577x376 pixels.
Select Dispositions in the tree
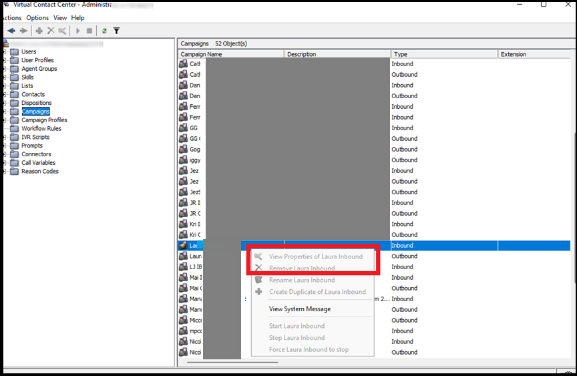tap(37, 103)
